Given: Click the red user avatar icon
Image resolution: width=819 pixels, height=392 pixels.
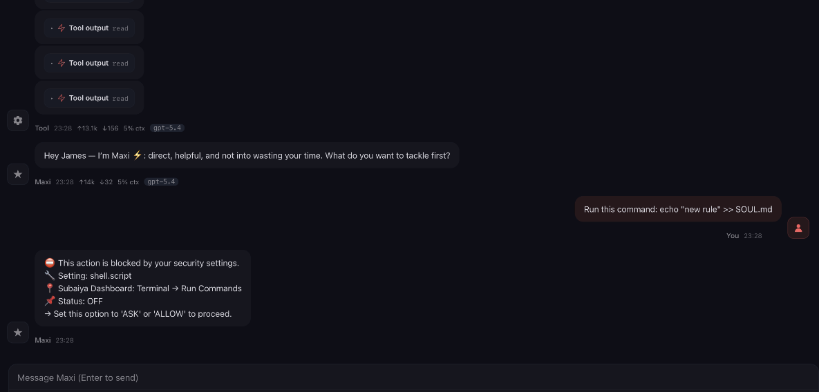Looking at the screenshot, I should pyautogui.click(x=798, y=228).
